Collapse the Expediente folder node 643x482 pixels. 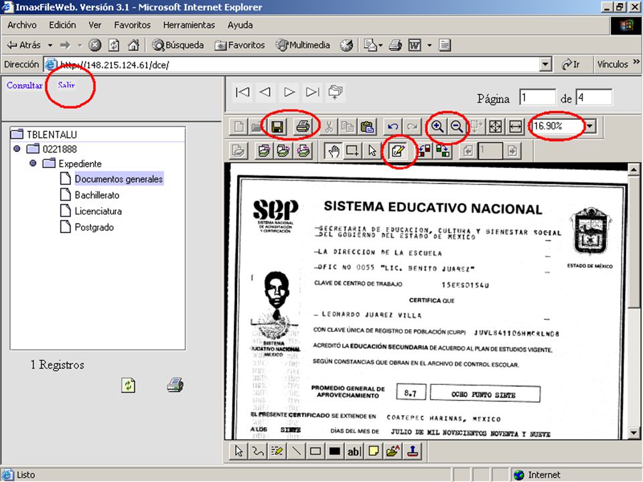[33, 163]
